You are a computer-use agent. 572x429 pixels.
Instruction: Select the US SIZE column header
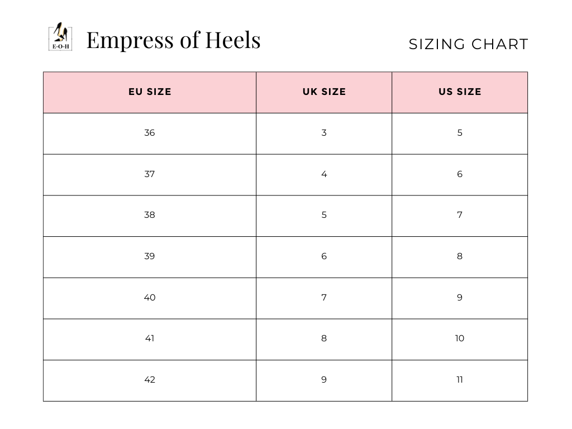coord(460,92)
